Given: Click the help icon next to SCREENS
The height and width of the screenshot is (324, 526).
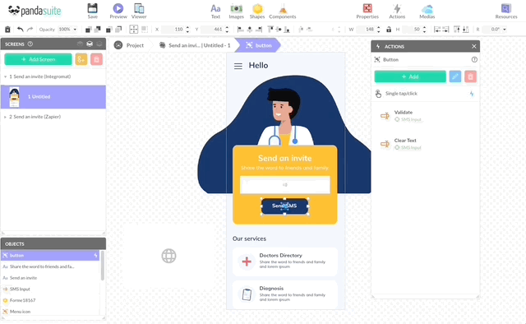Looking at the screenshot, I should click(x=30, y=44).
